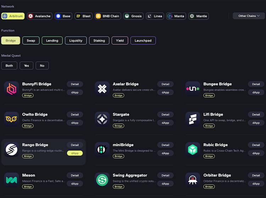
Task: Launch the Lifi Bridge dApp
Action: tap(256, 123)
